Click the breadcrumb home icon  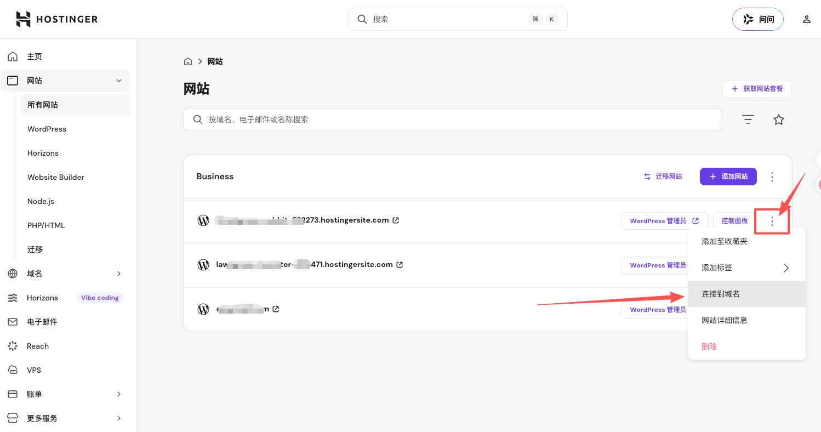(188, 61)
